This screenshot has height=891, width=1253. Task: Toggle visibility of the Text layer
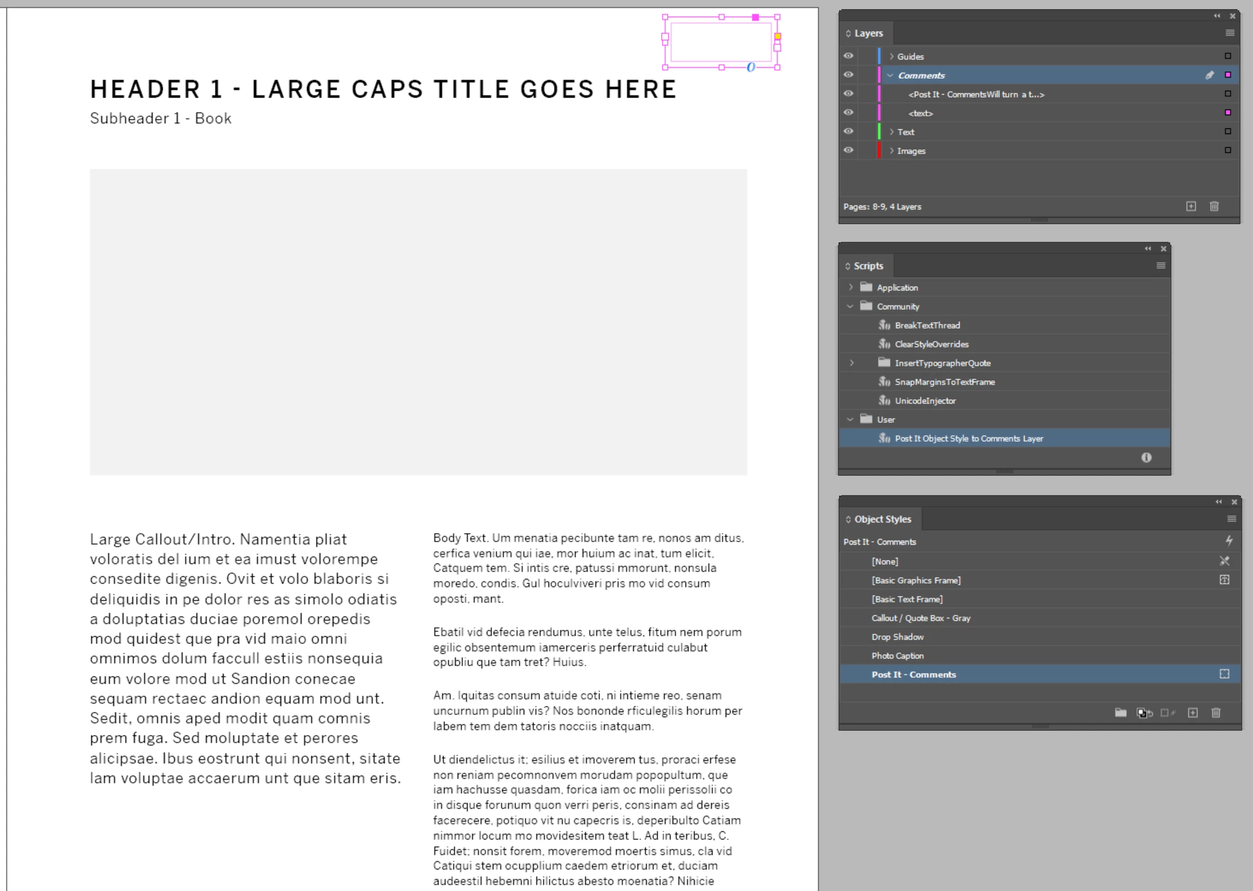(848, 131)
